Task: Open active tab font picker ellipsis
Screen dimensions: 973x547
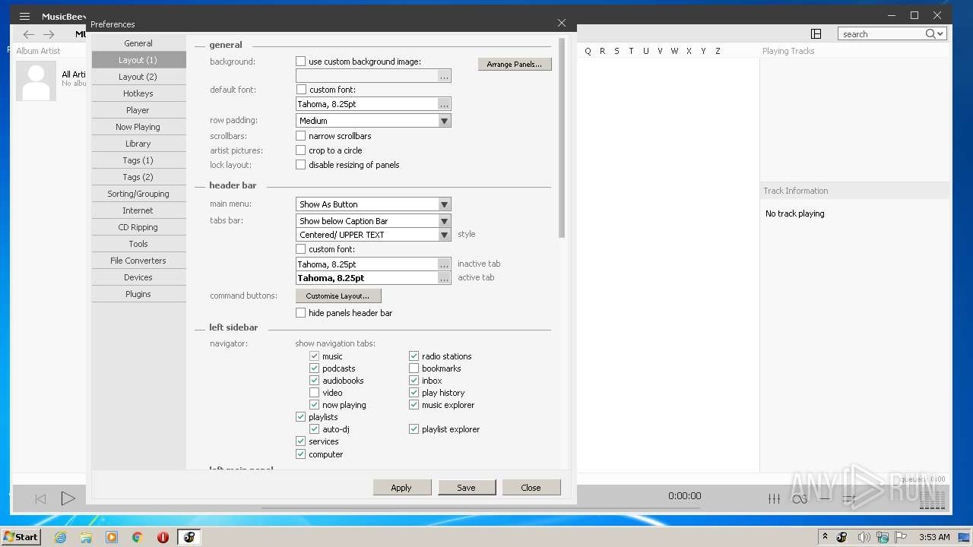Action: tap(445, 278)
